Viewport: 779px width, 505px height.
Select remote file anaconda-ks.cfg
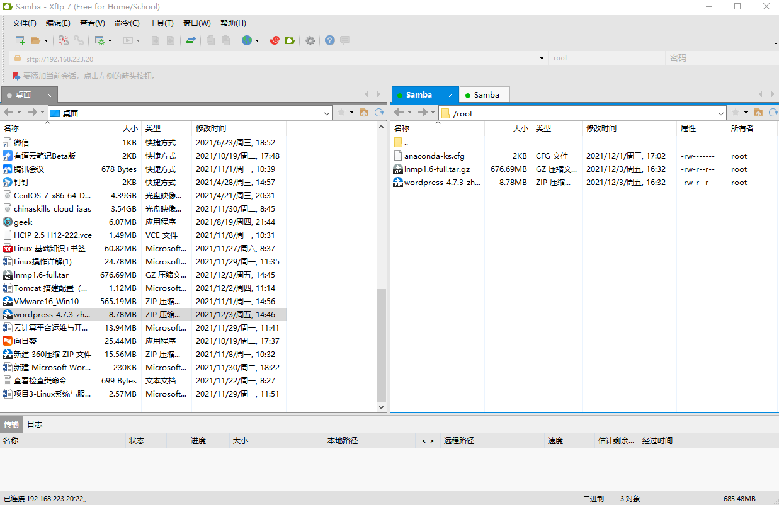435,156
